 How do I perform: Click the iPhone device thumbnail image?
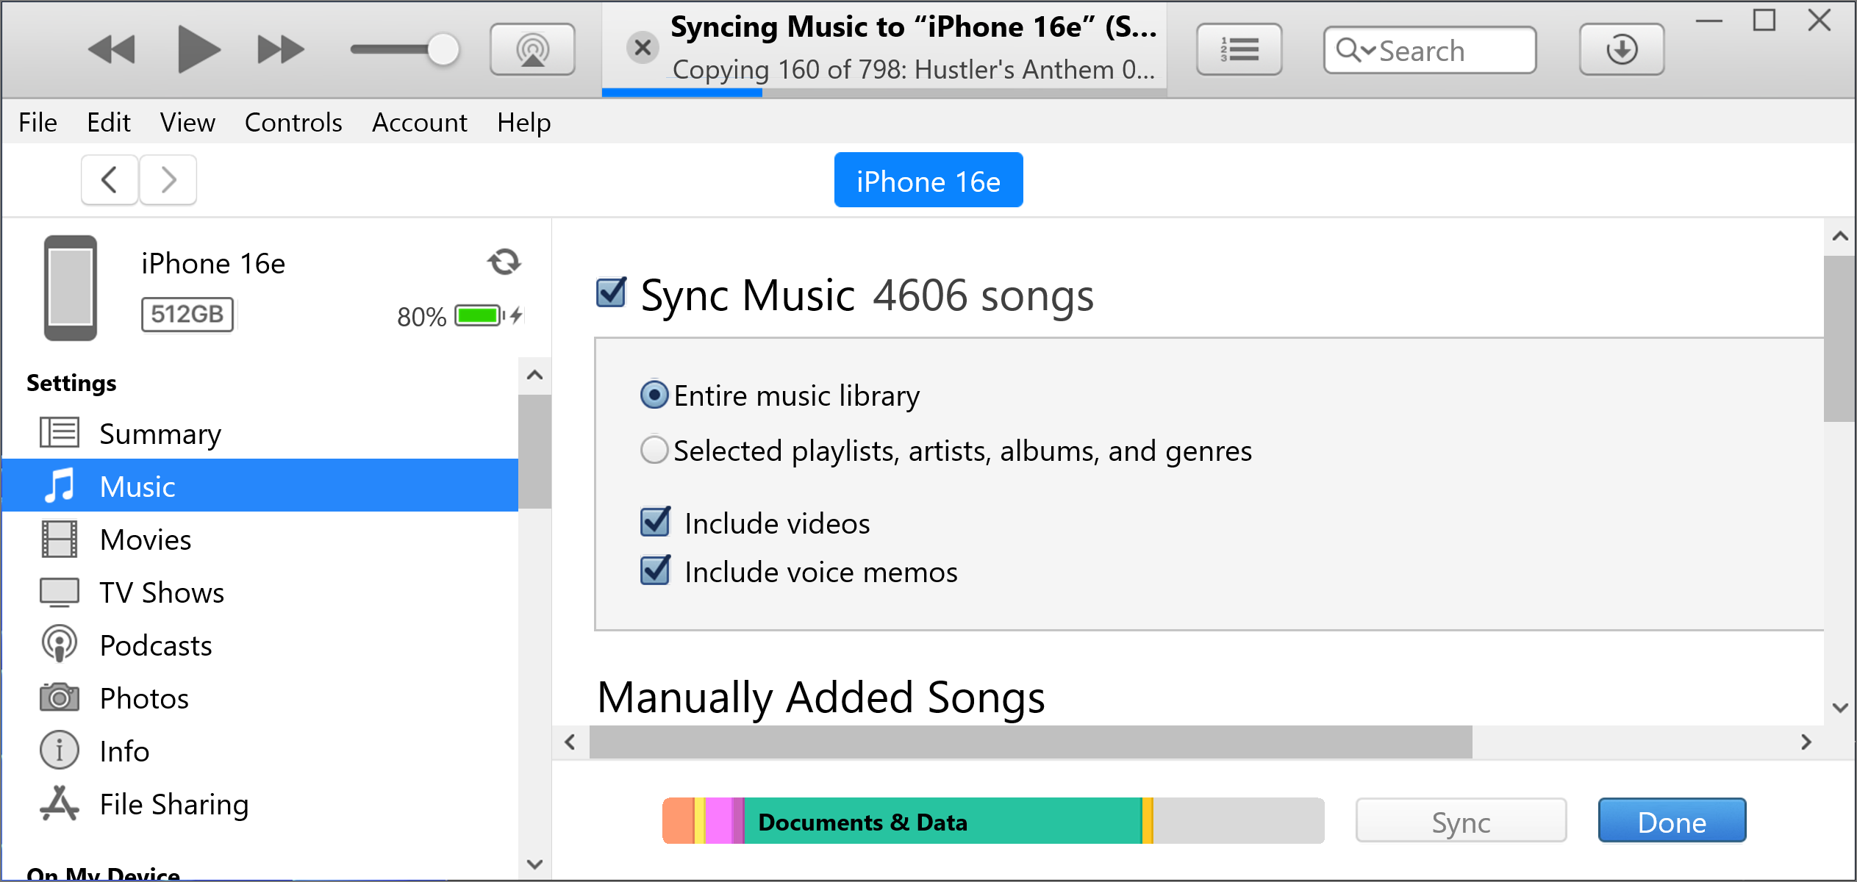click(x=71, y=287)
